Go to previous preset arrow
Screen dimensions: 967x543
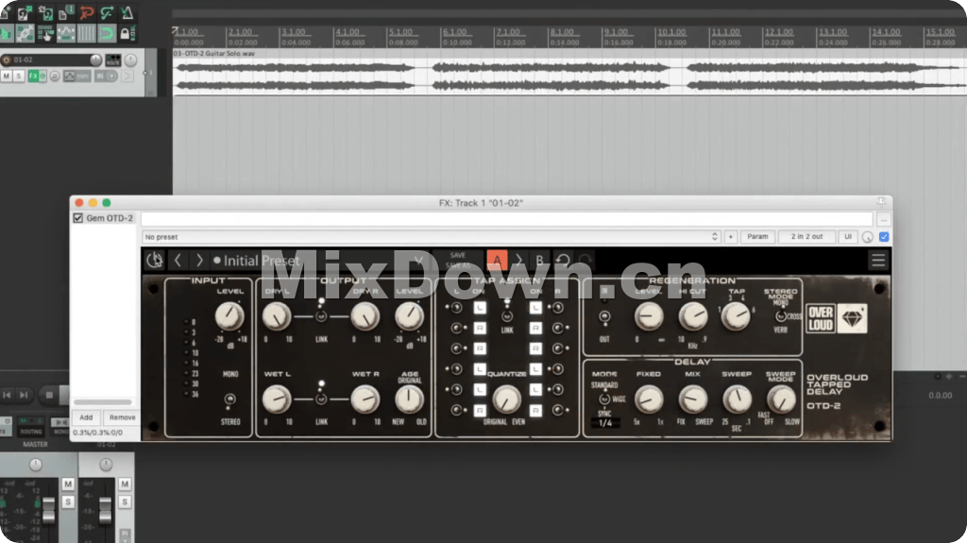[178, 261]
